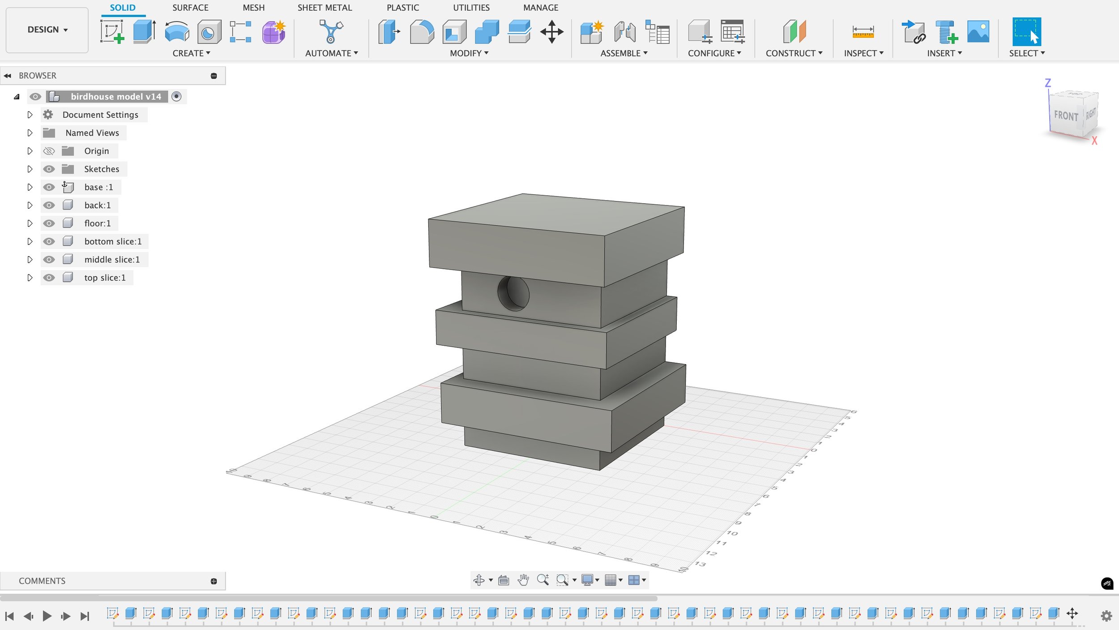Click the Look At icon
The width and height of the screenshot is (1119, 630).
tap(504, 580)
